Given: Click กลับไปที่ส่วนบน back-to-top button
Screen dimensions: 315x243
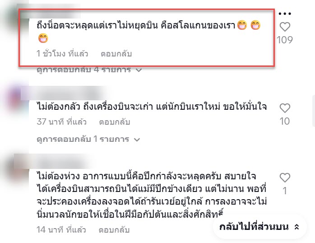Looking at the screenshot, I should tap(259, 227).
